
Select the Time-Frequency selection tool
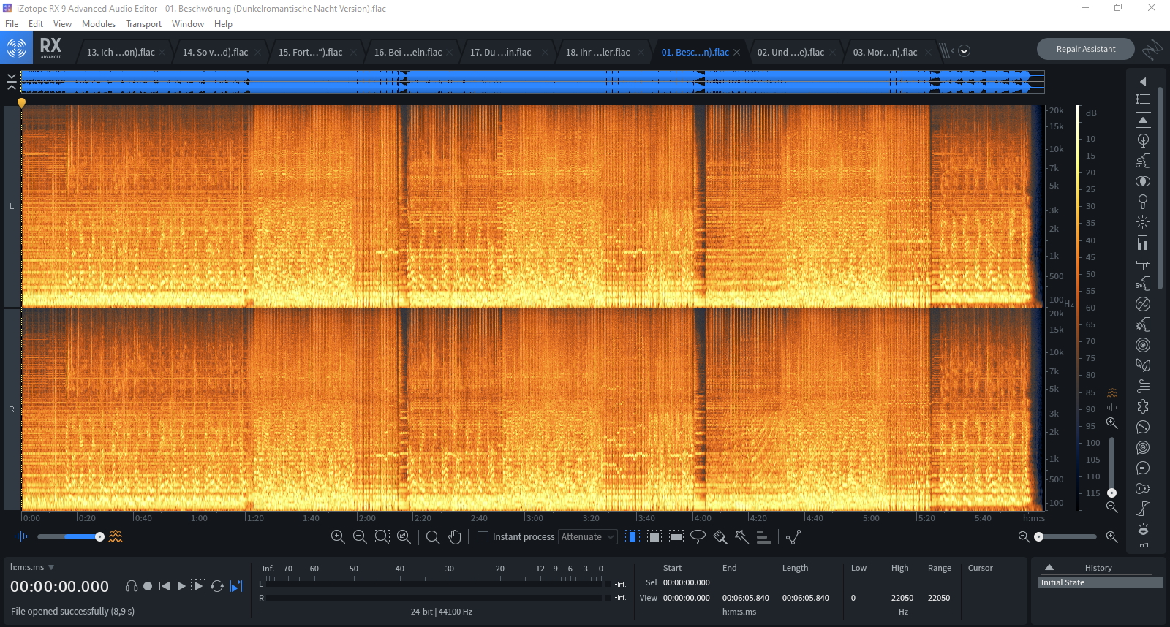pyautogui.click(x=654, y=537)
